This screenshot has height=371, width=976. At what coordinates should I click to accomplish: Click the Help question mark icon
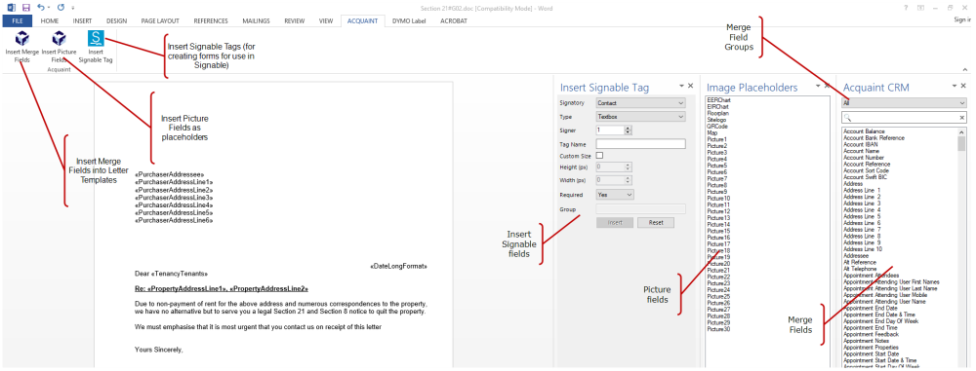(905, 8)
